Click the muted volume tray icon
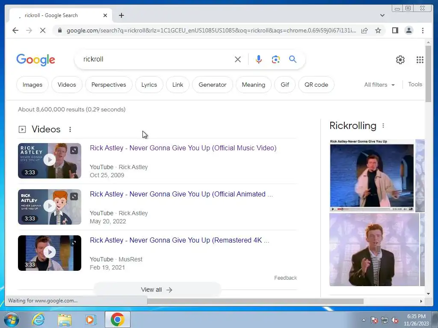 (395, 320)
